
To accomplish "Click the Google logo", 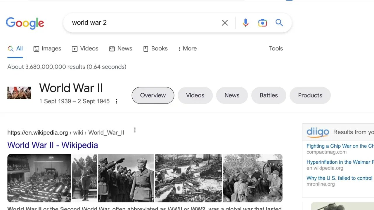I will [x=25, y=23].
